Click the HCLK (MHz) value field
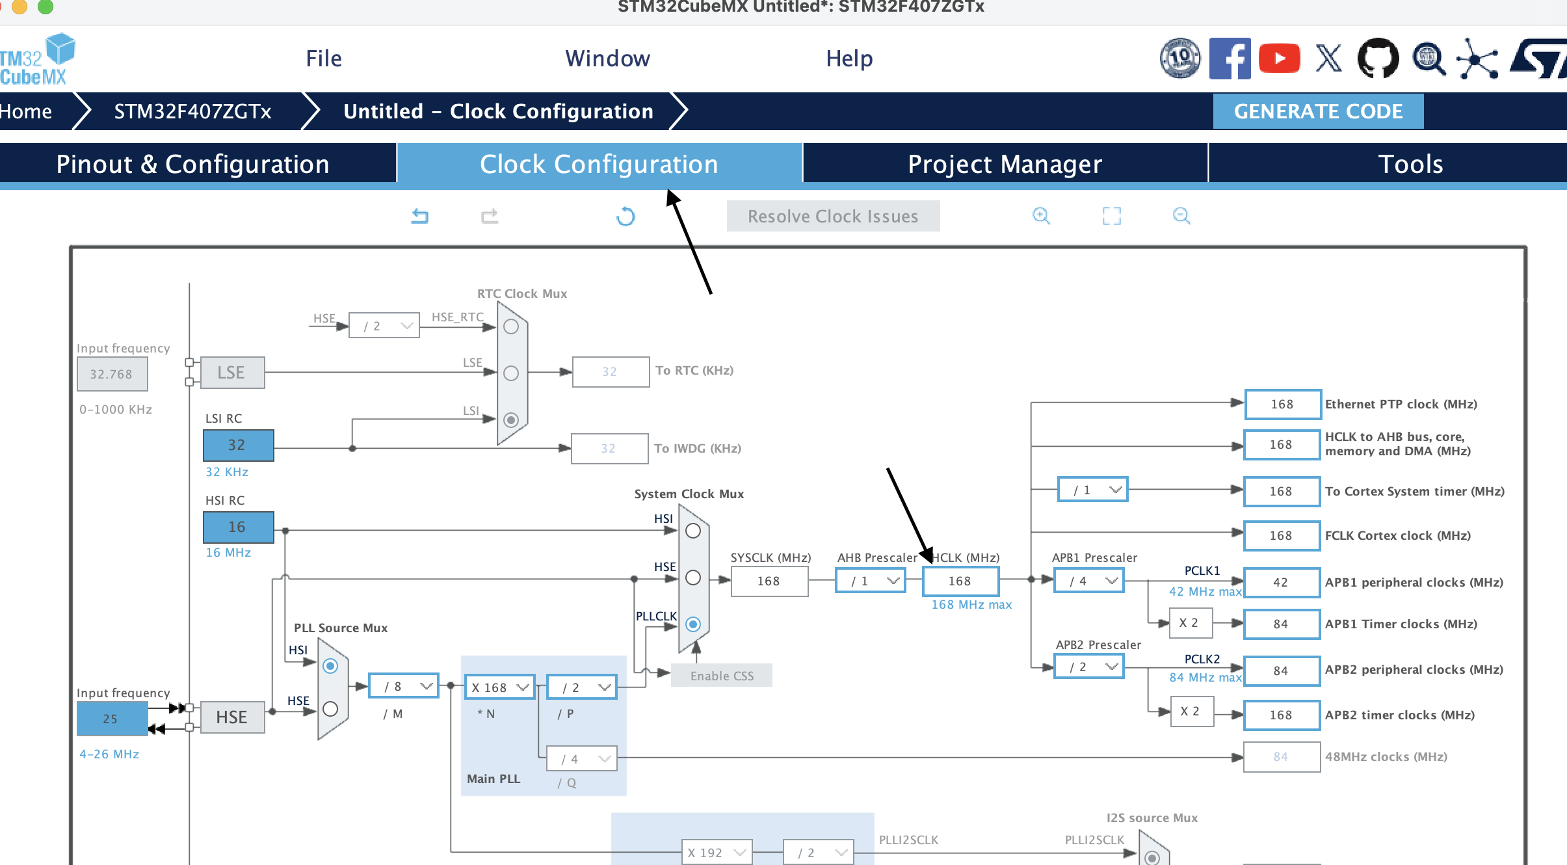 960,581
